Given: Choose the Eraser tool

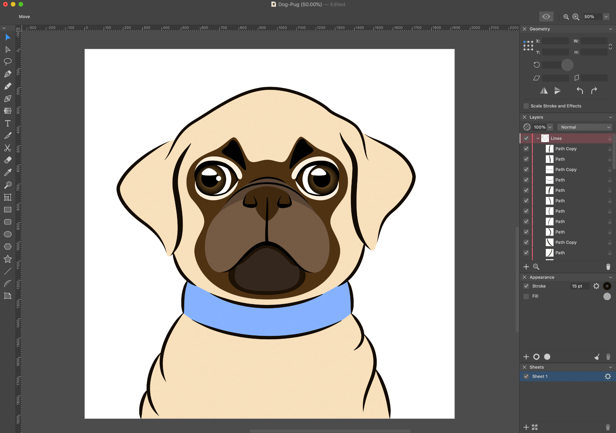Looking at the screenshot, I should pyautogui.click(x=8, y=160).
